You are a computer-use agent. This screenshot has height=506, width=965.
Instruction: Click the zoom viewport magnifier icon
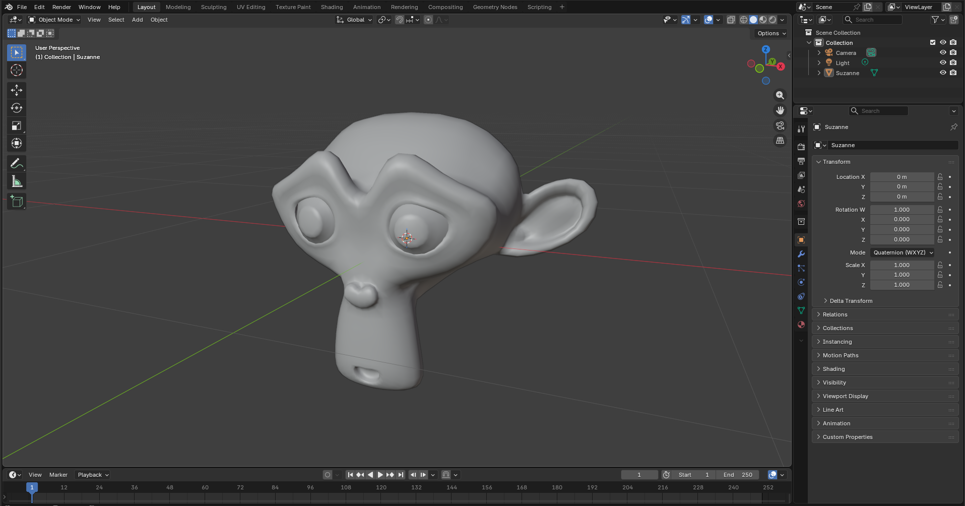(780, 95)
